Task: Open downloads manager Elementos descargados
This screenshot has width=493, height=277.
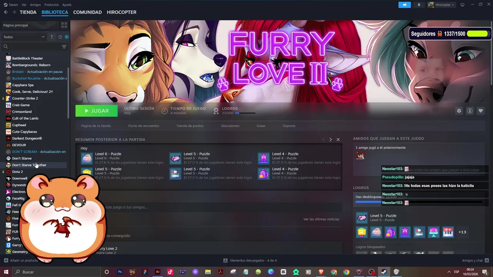Action: (250, 260)
